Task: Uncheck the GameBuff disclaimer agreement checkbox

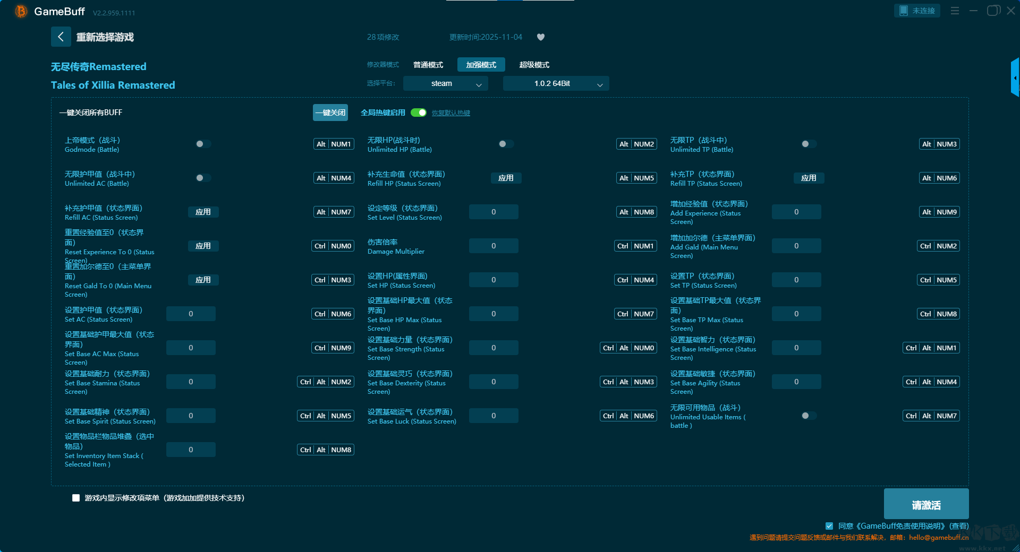Action: (829, 526)
